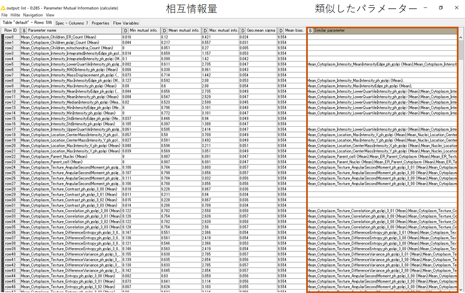
Task: Click the D type icon of Min mutual info.
Action: coord(126,31)
